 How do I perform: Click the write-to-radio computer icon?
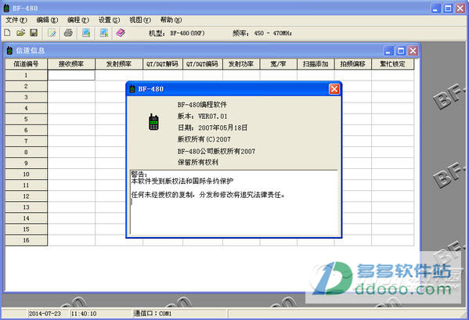pyautogui.click(x=104, y=33)
